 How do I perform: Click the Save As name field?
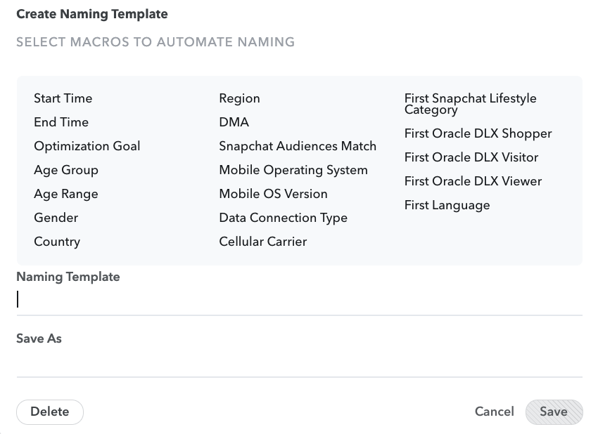pyautogui.click(x=299, y=362)
